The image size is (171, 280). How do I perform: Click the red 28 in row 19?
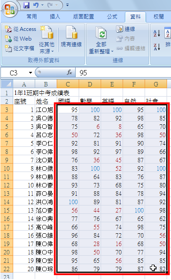(x=90, y=244)
